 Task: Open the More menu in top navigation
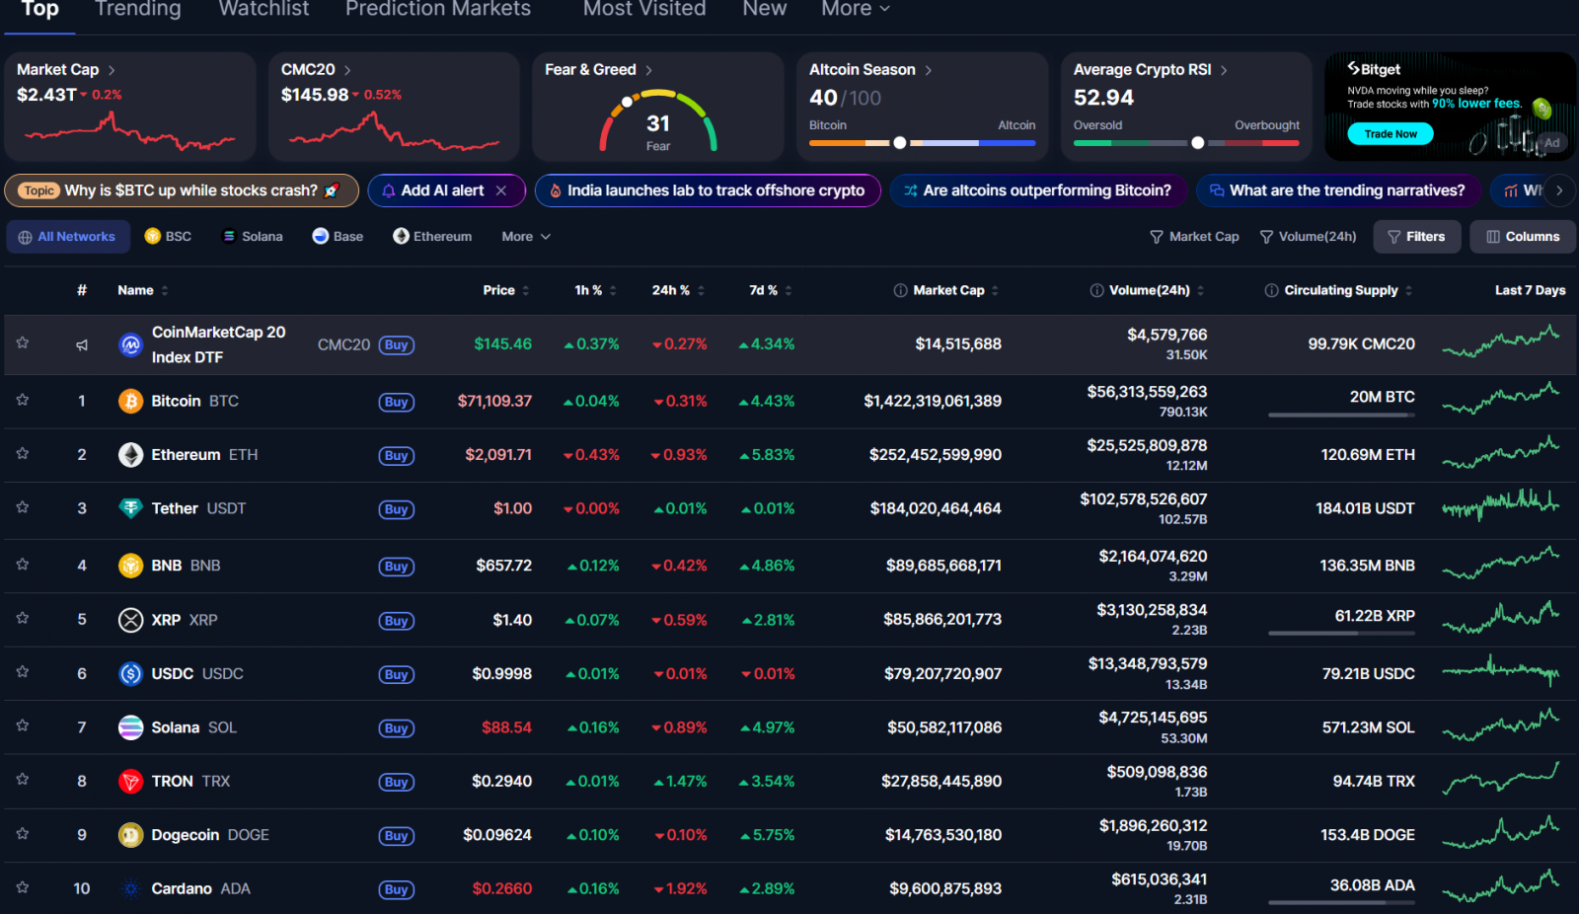click(x=855, y=9)
